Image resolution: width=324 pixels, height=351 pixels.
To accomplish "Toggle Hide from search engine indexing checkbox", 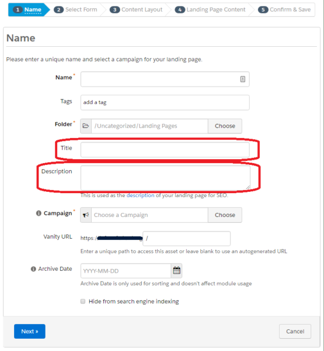I will [x=83, y=301].
